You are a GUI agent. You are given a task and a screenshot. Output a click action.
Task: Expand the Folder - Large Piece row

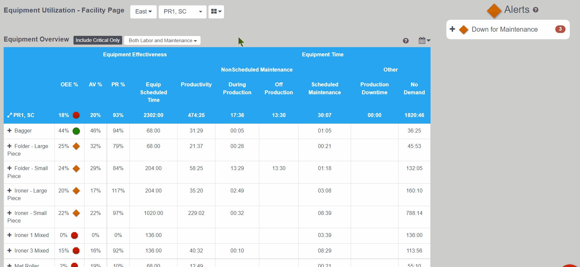point(10,146)
